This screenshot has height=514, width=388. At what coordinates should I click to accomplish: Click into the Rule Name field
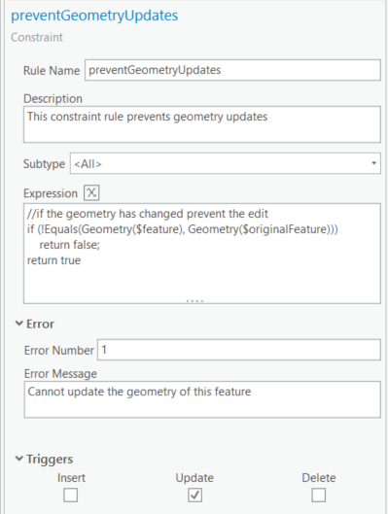(x=232, y=70)
